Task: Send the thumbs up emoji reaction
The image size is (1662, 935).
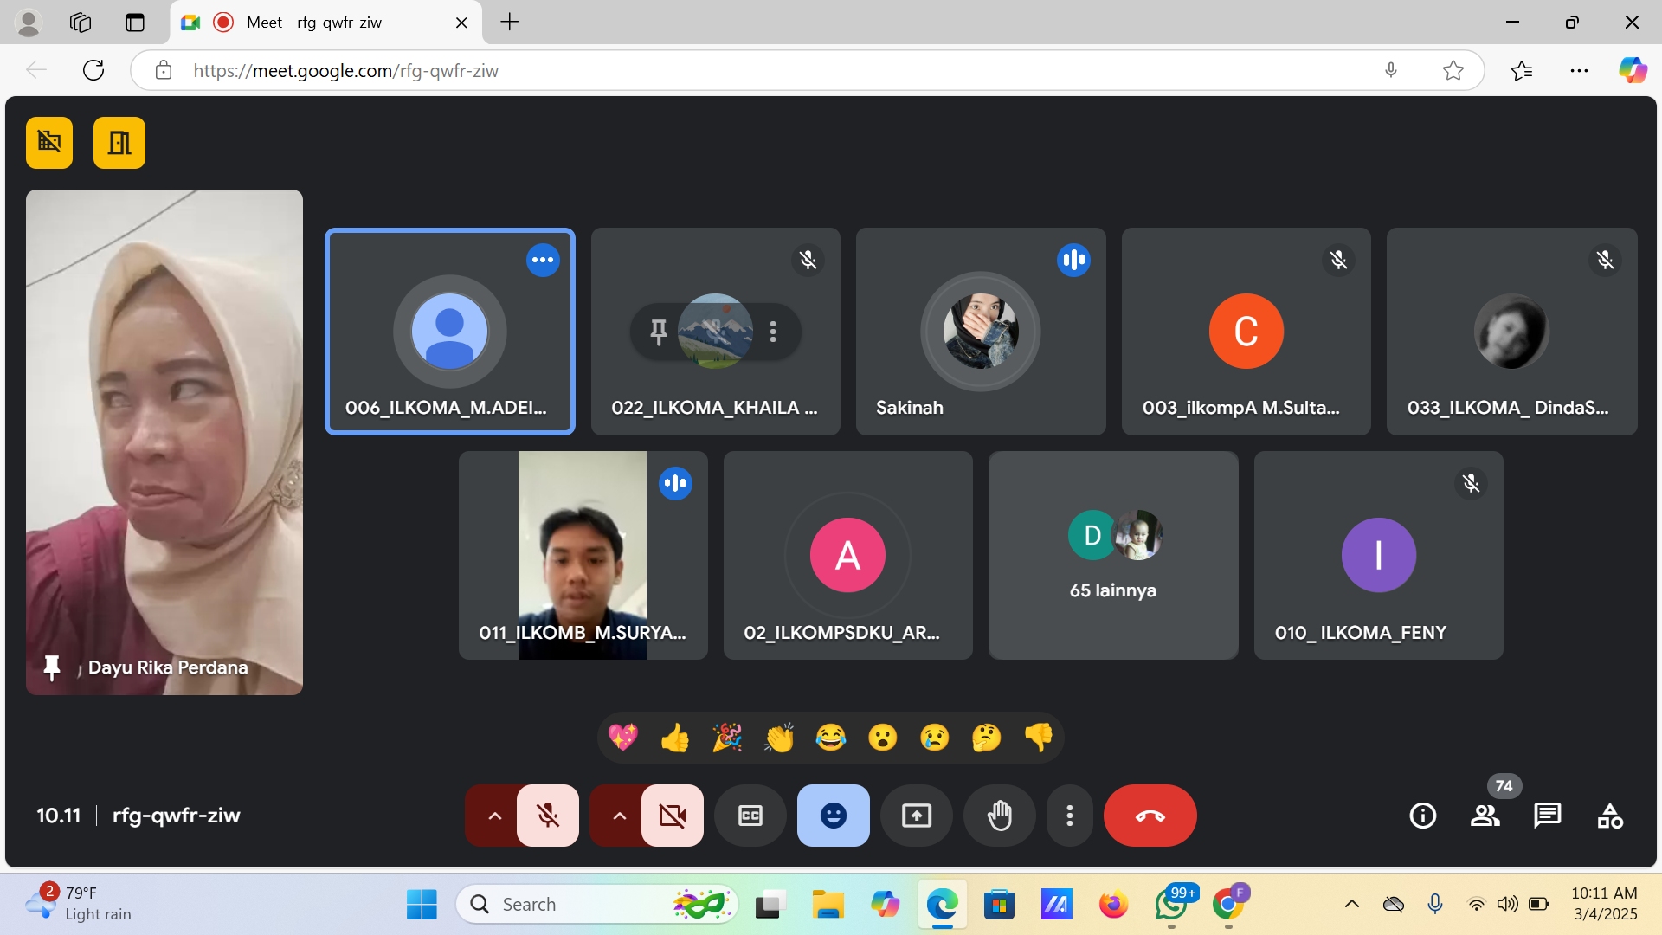Action: coord(675,738)
